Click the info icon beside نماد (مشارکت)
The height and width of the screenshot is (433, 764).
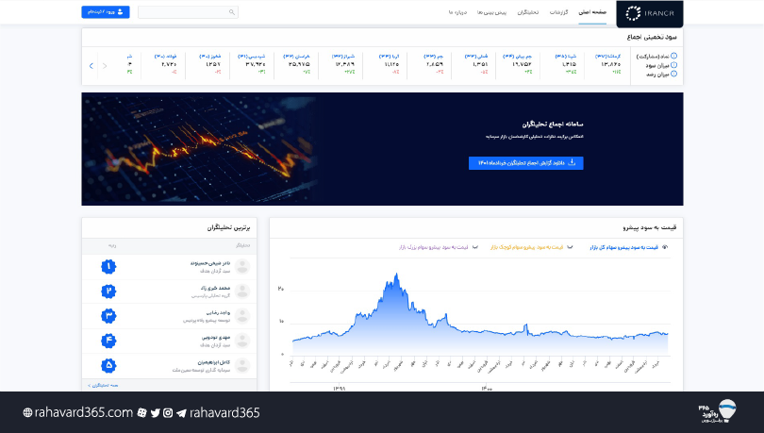click(x=673, y=56)
